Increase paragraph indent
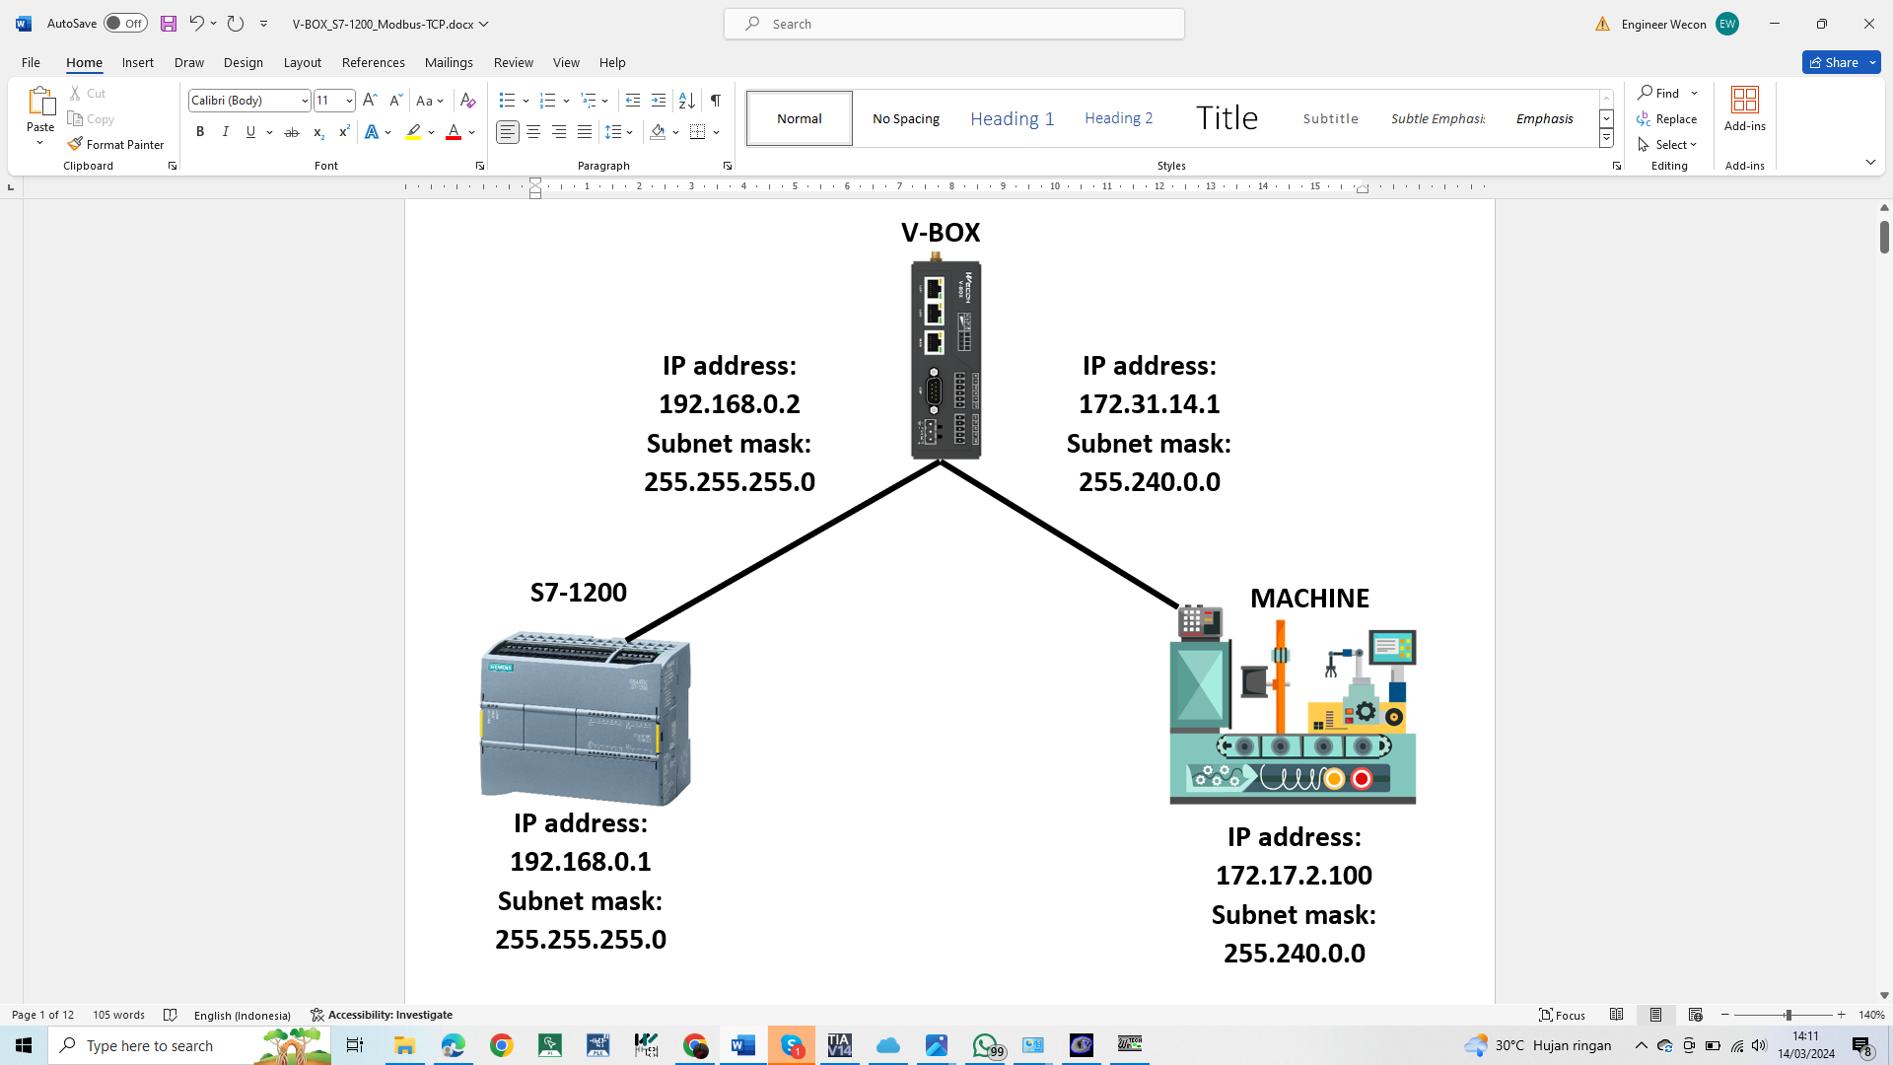This screenshot has width=1893, height=1065. pyautogui.click(x=659, y=101)
